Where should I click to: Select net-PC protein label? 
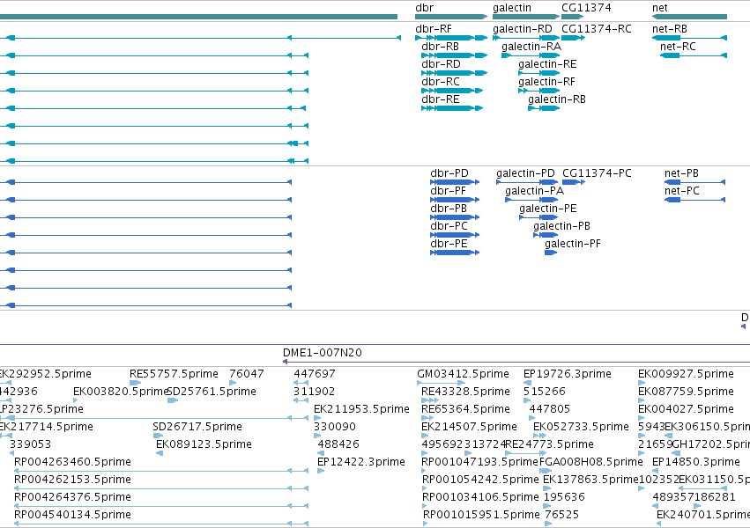pyautogui.click(x=681, y=191)
